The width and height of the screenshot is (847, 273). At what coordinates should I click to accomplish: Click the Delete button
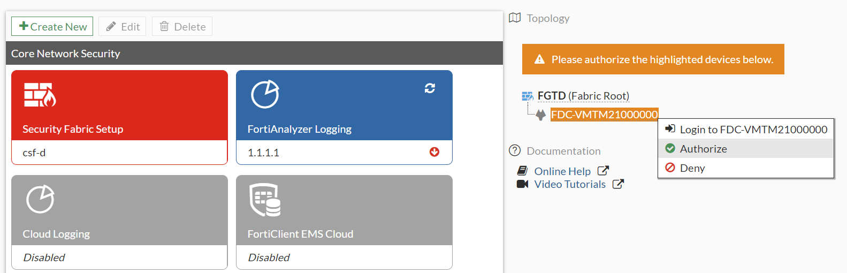pos(182,26)
